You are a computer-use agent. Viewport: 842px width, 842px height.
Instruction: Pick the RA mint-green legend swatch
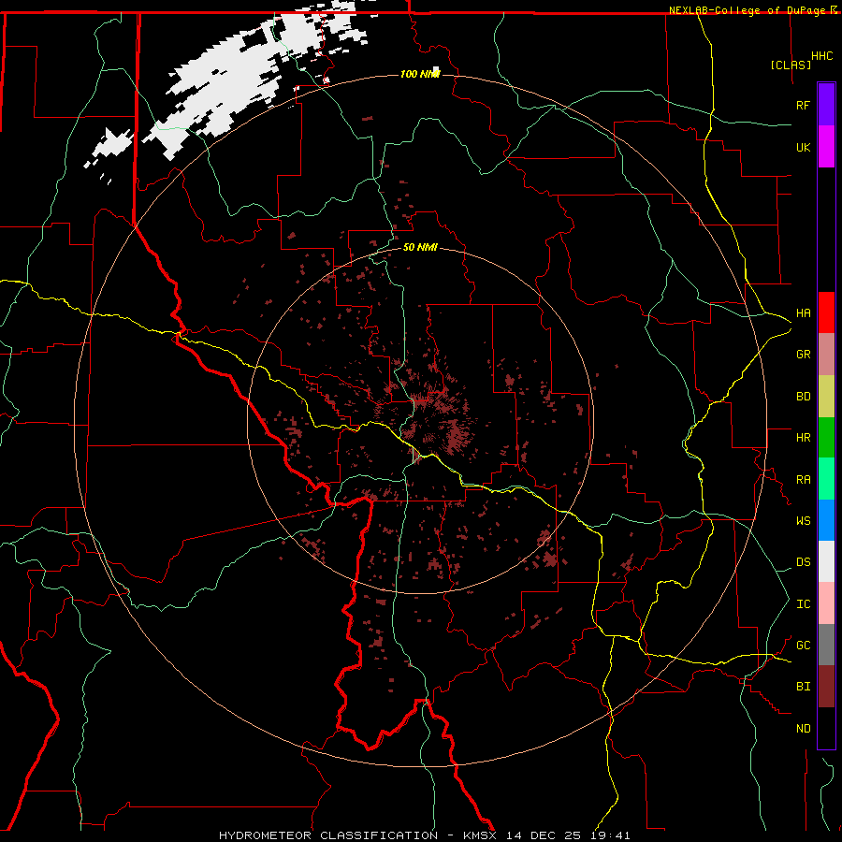click(826, 479)
